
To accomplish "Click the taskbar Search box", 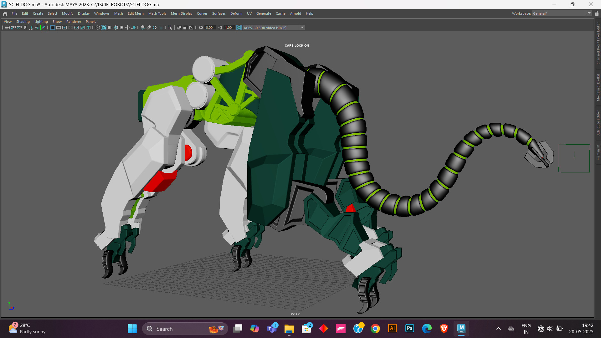I will click(x=185, y=329).
